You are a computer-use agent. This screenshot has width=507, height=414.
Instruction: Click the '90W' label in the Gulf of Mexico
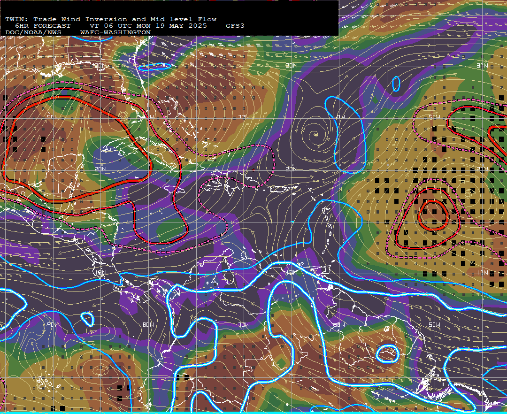coord(53,117)
